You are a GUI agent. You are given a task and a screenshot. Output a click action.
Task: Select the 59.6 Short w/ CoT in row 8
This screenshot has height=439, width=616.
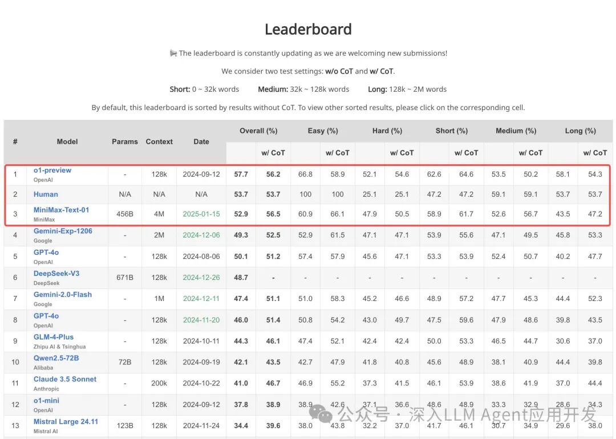pos(467,320)
